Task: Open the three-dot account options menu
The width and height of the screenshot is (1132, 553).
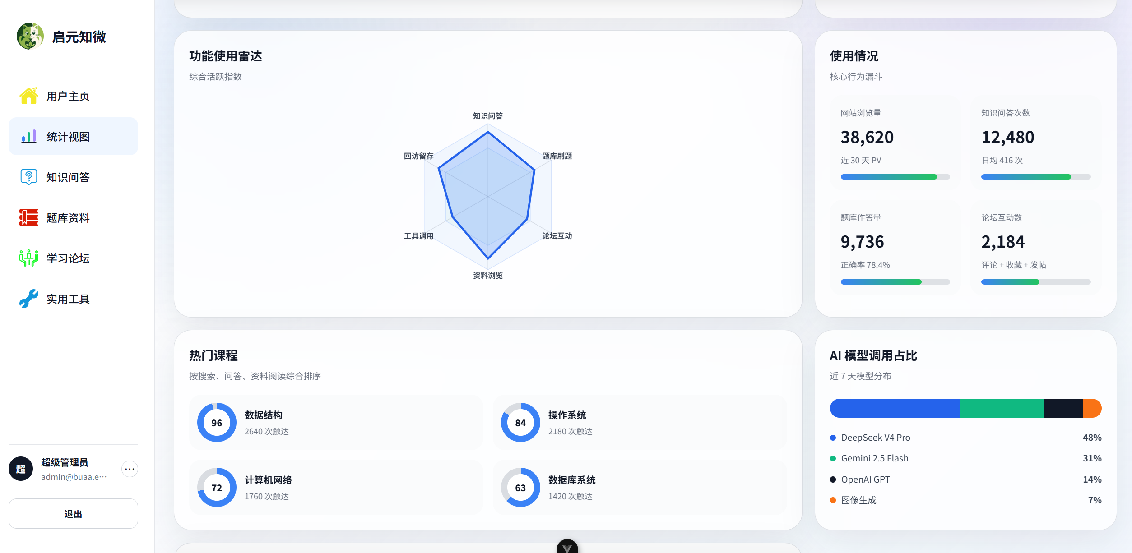Action: coord(130,469)
